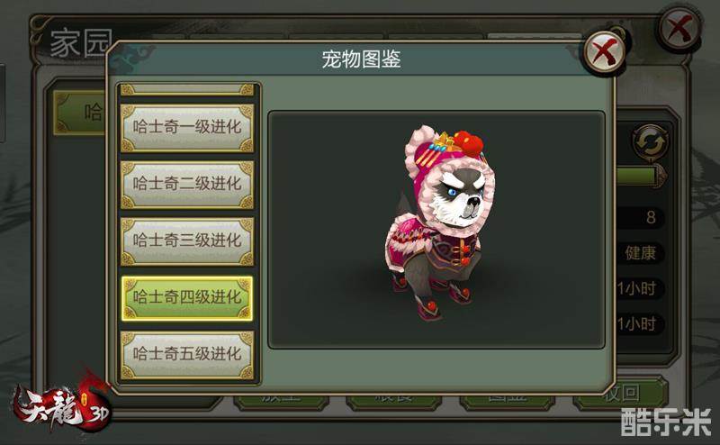Click the partially visible top list entry
Screen dimensions: 720x445
[187, 89]
